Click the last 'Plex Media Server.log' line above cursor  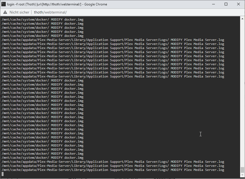(x=113, y=170)
